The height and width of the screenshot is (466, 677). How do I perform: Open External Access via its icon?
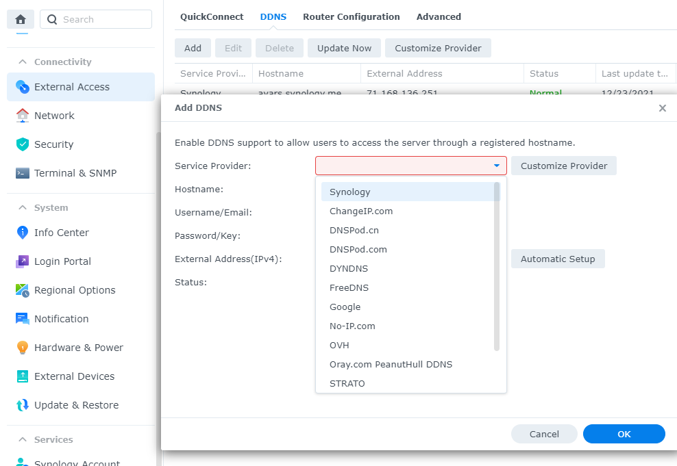tap(23, 87)
